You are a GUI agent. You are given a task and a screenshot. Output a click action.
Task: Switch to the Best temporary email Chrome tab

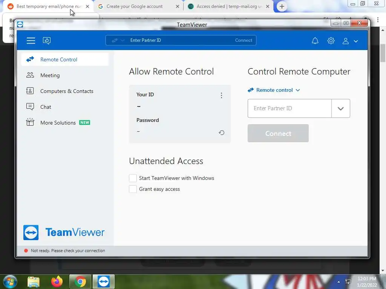[x=48, y=6]
